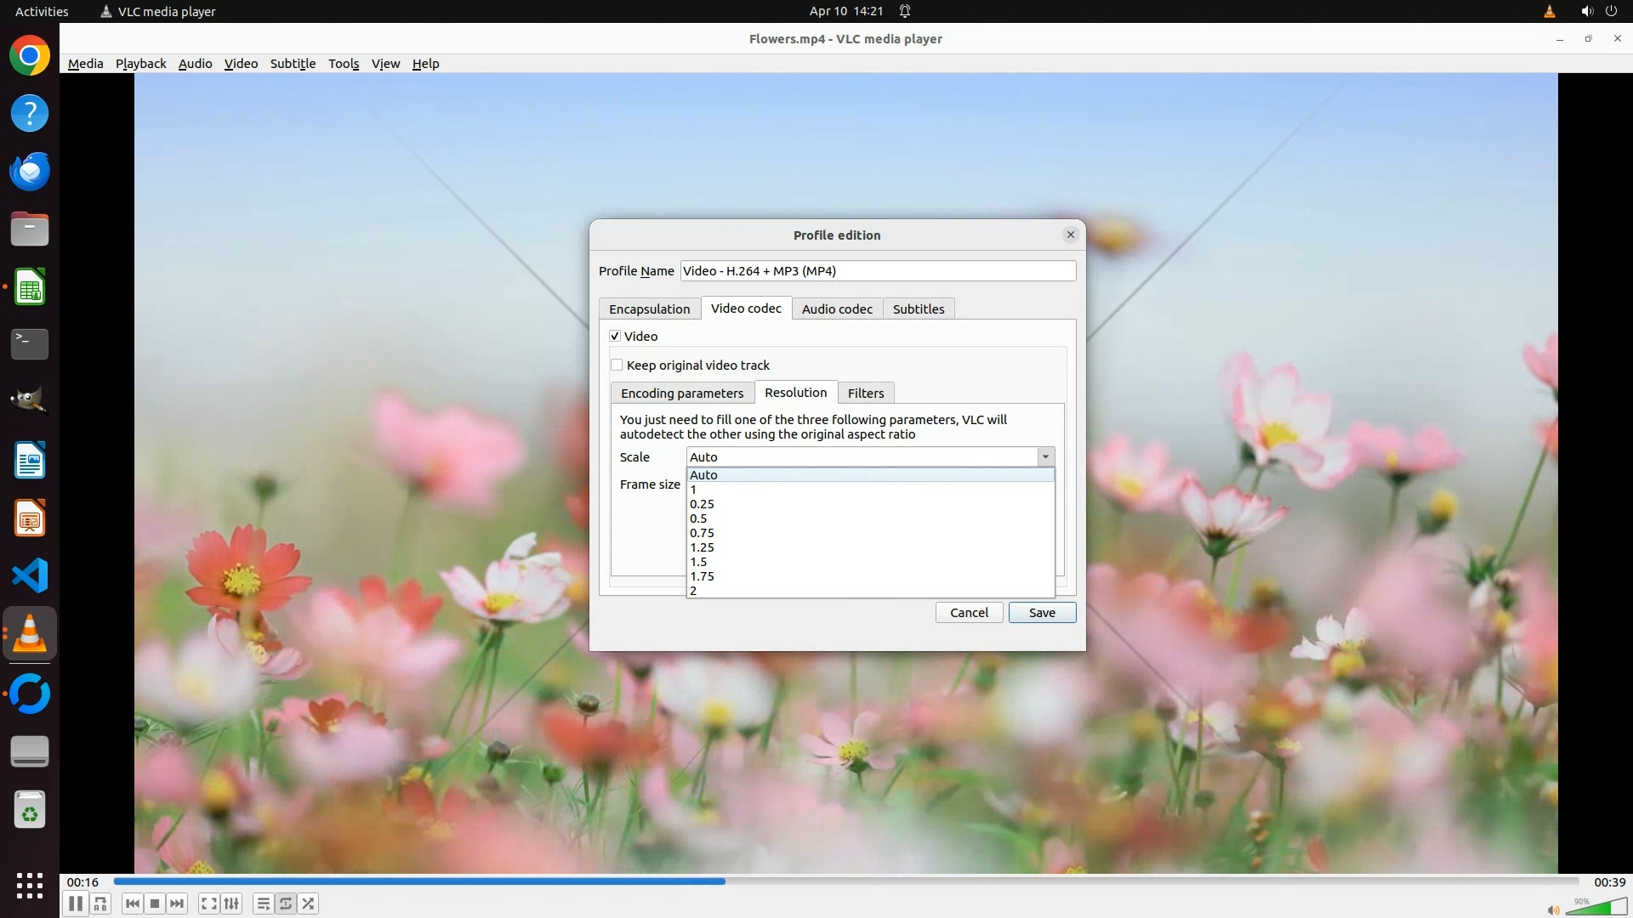Image resolution: width=1633 pixels, height=918 pixels.
Task: Adjust the volume slider
Action: [x=1597, y=908]
